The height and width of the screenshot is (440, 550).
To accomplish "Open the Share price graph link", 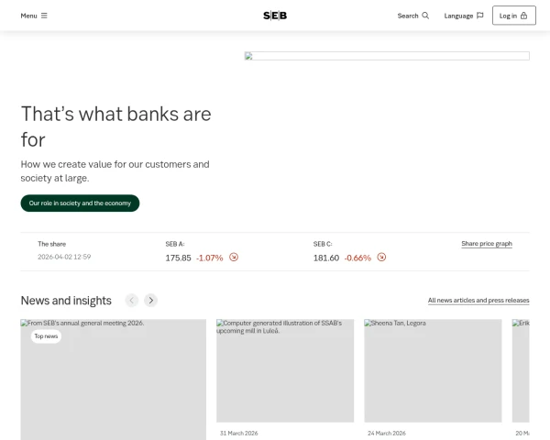I will (x=487, y=244).
